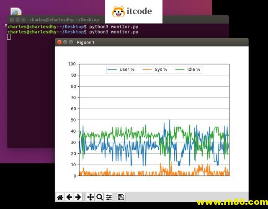
Task: Minimize the Figure 1 window
Action: 65,42
